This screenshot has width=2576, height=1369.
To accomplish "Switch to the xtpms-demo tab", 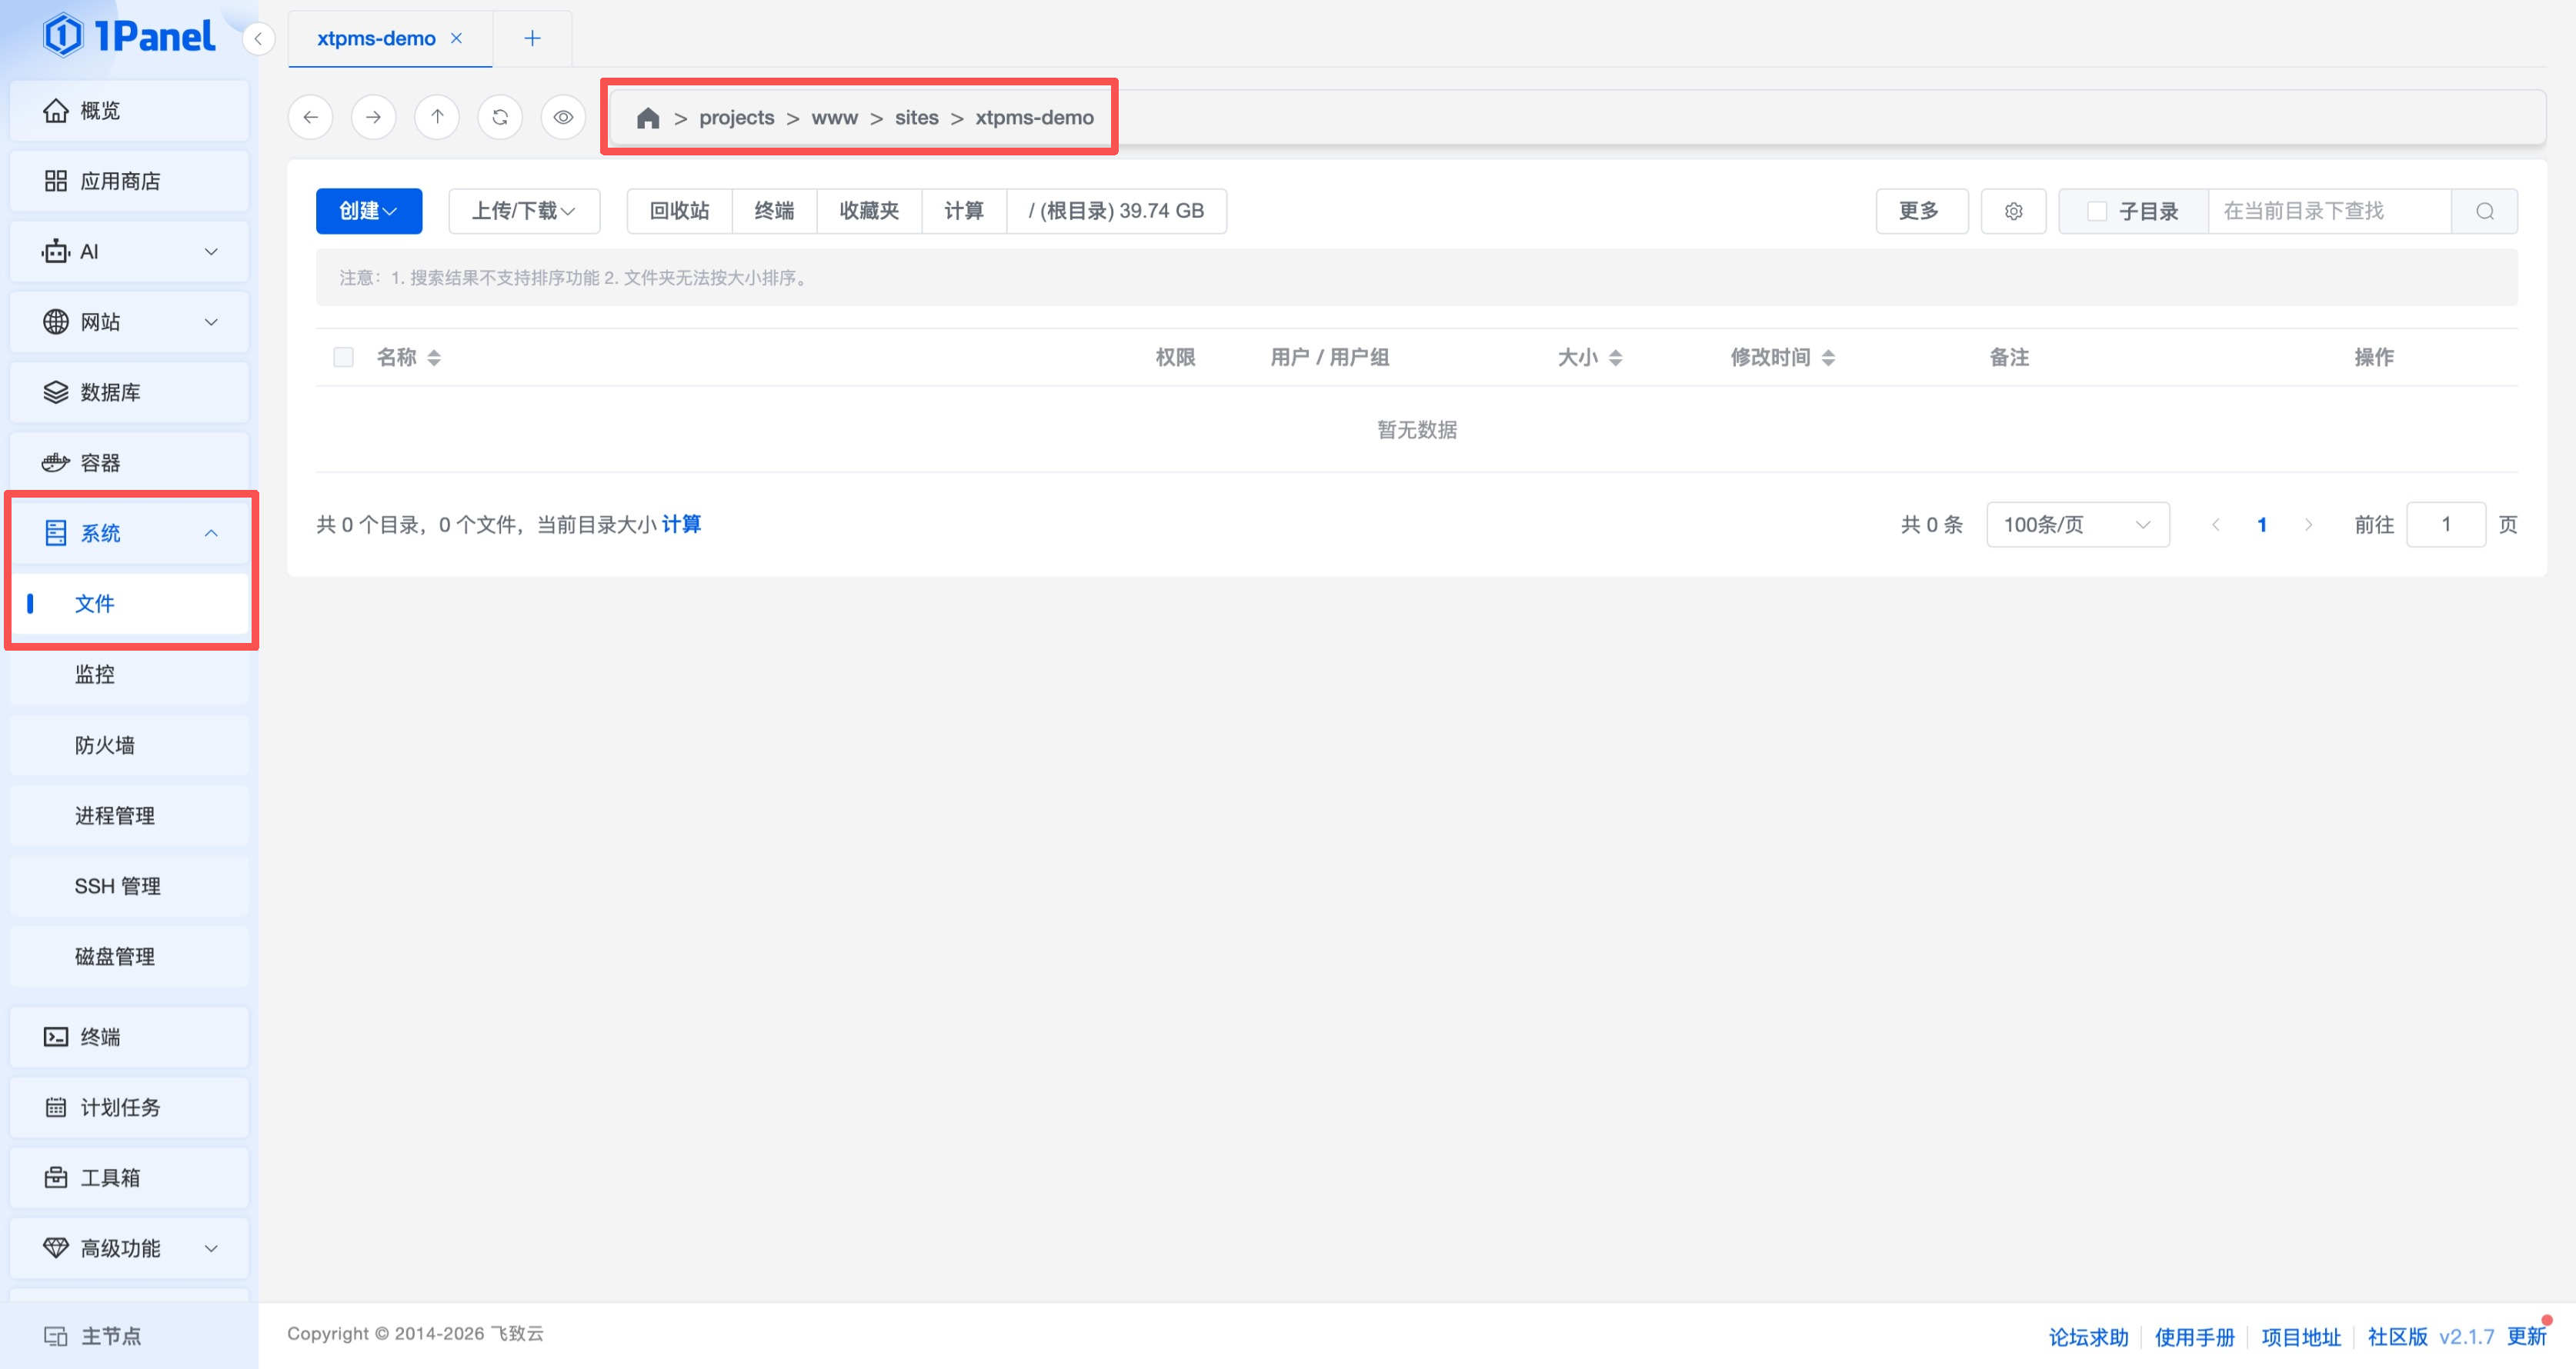I will click(376, 39).
